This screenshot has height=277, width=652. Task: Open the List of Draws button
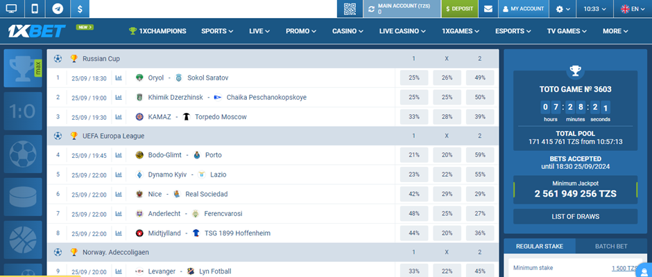pos(574,217)
